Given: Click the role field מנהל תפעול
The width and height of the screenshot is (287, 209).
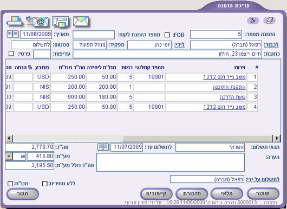Looking at the screenshot, I should [x=89, y=45].
